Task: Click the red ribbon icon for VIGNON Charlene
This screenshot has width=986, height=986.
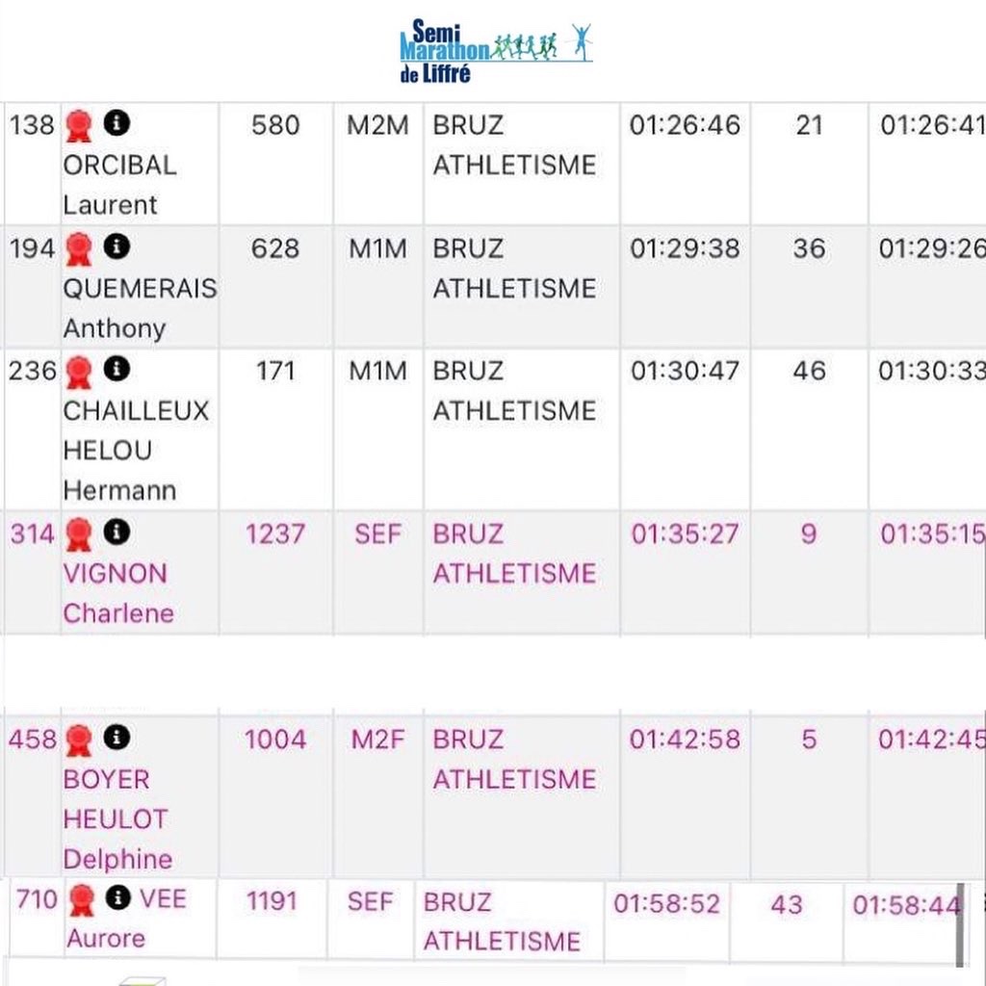Action: tap(79, 533)
